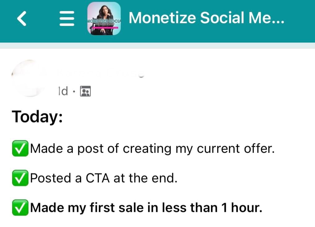The width and height of the screenshot is (315, 227).
Task: Tap the bold first sale sentence
Action: (x=146, y=208)
